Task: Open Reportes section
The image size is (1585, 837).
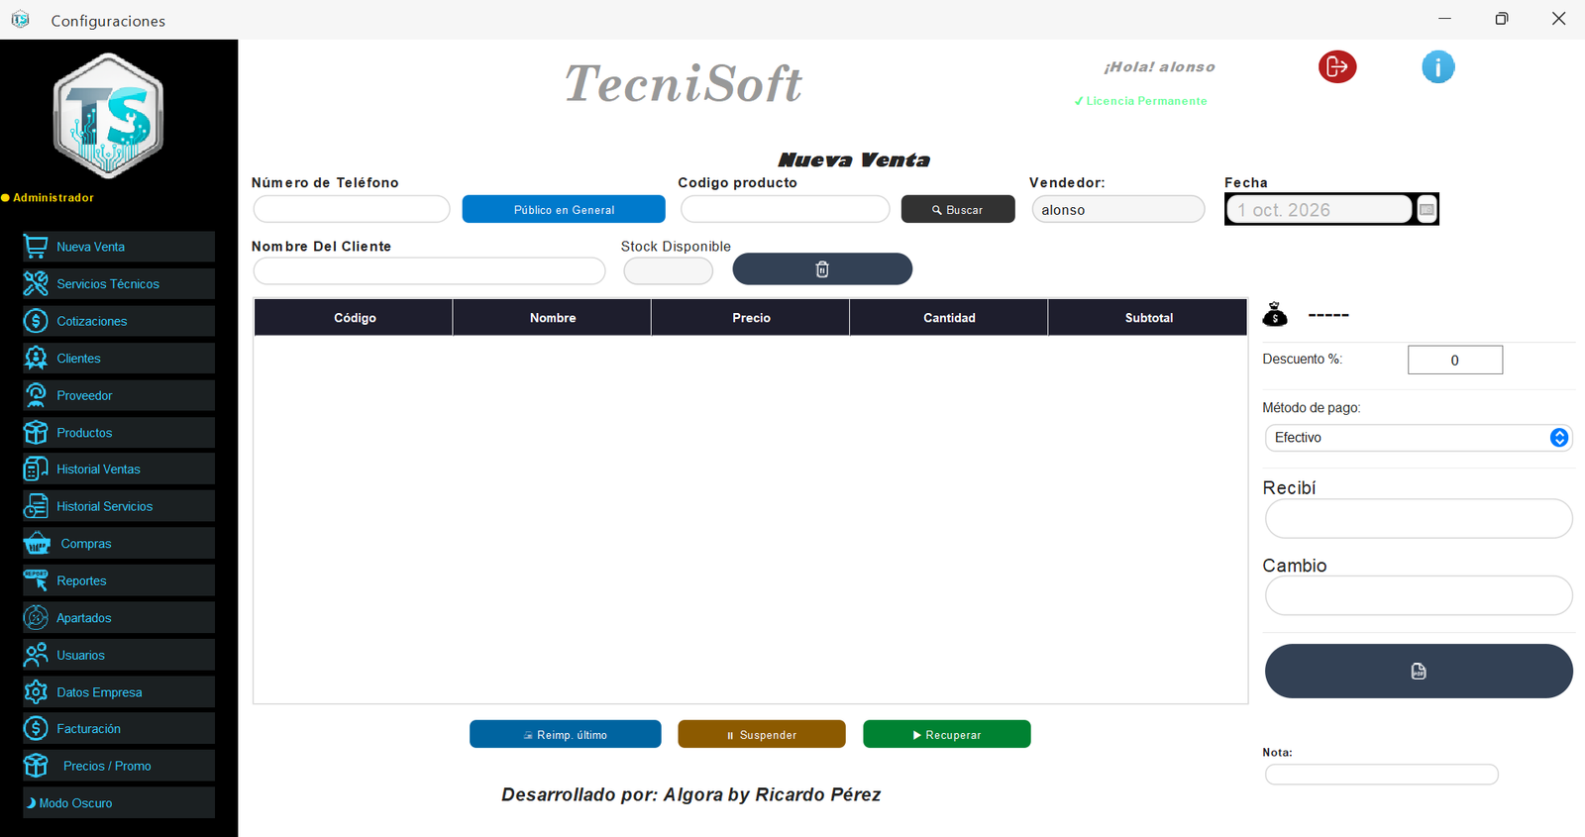Action: pos(119,580)
